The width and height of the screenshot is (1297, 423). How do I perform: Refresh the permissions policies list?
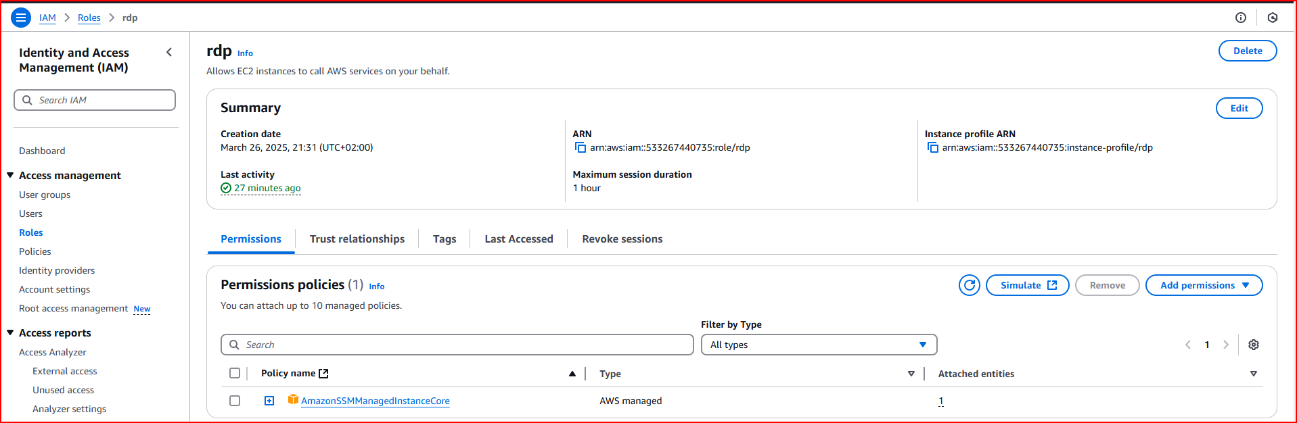(970, 285)
